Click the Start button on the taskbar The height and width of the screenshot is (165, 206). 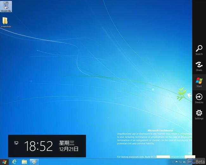(4, 162)
